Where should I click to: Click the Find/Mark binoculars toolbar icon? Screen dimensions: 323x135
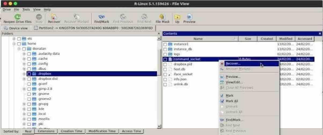[x=101, y=17]
